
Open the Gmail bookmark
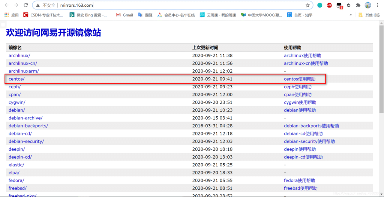[124, 15]
